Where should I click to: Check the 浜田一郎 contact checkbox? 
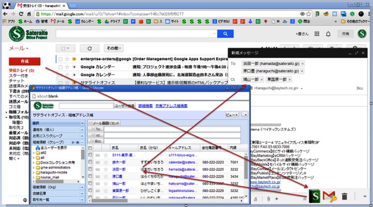(x=90, y=169)
